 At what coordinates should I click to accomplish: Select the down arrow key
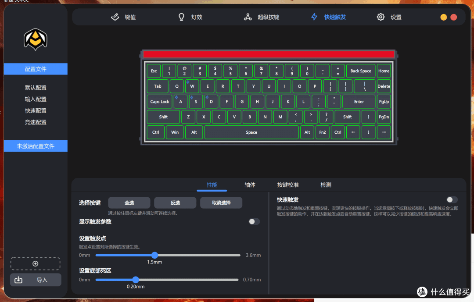pyautogui.click(x=369, y=132)
